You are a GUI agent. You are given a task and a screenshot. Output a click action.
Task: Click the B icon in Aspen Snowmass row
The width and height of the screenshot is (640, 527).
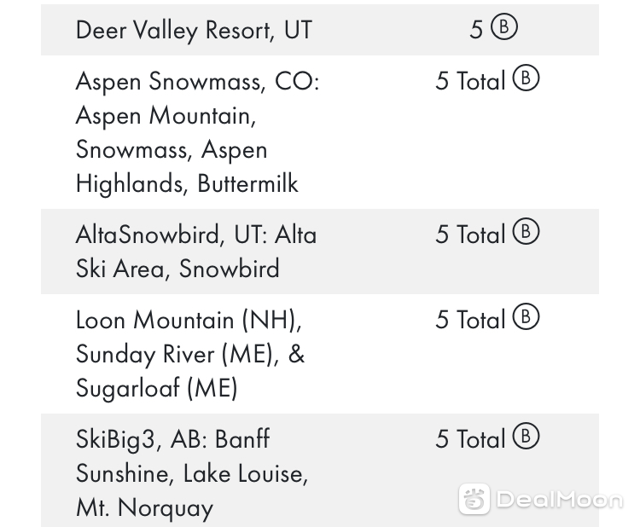(526, 78)
